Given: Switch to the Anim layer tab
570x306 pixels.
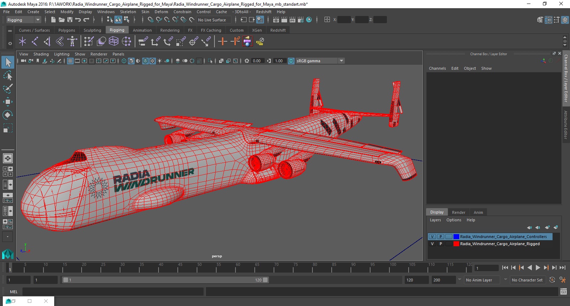Looking at the screenshot, I should [478, 212].
